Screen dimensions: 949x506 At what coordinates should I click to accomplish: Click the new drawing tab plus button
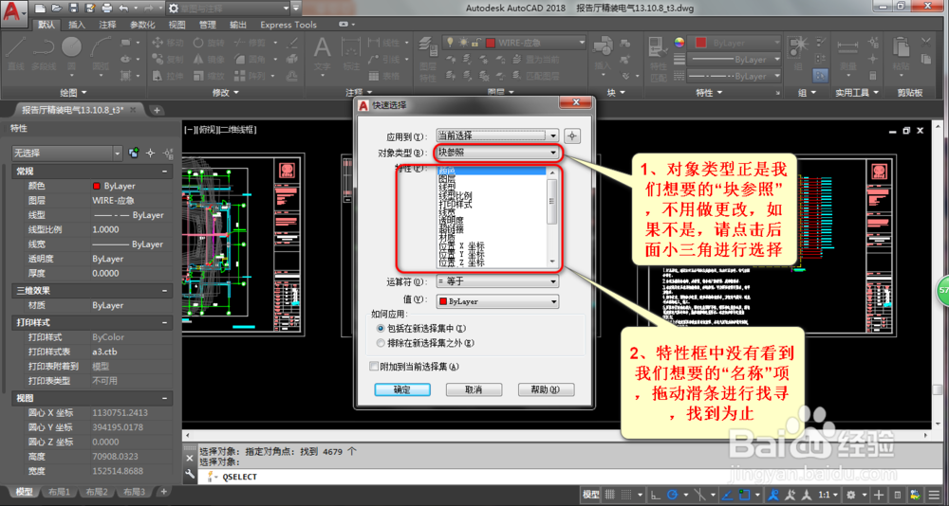pyautogui.click(x=157, y=110)
